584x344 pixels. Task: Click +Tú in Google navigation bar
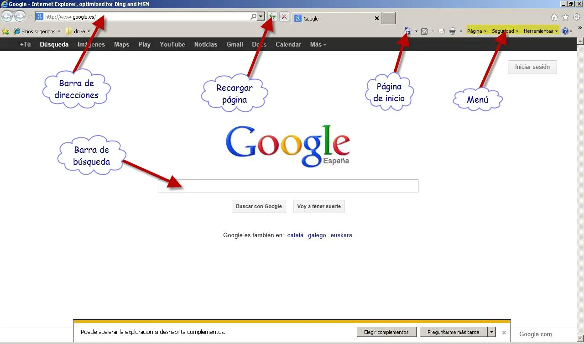coord(26,44)
